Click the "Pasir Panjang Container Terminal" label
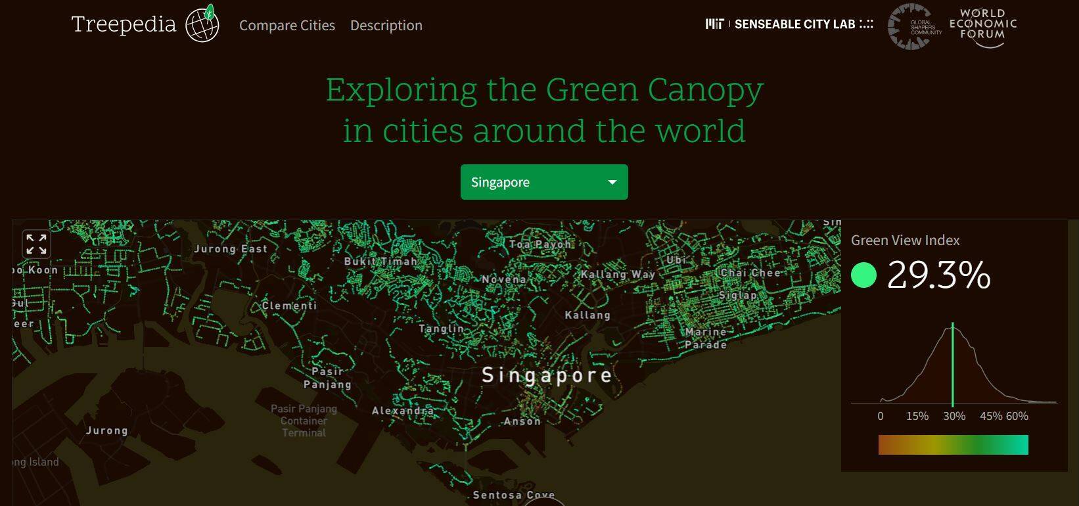The height and width of the screenshot is (506, 1079). (x=304, y=421)
